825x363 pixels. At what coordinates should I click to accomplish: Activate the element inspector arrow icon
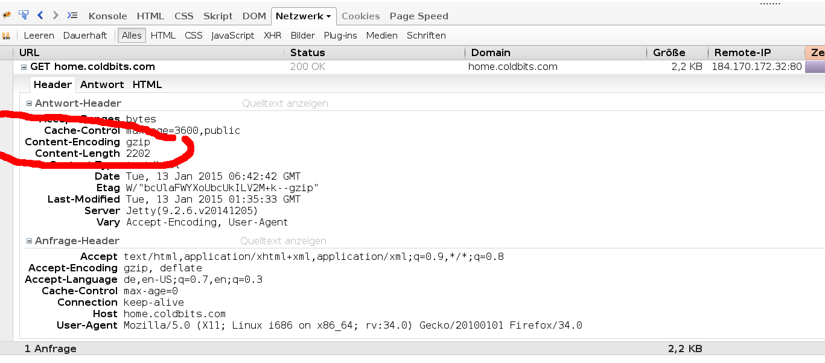[x=24, y=15]
